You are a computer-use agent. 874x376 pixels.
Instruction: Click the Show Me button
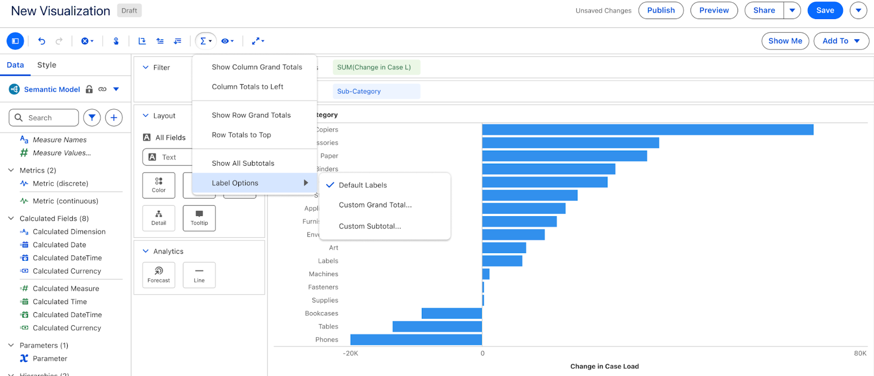coord(785,41)
